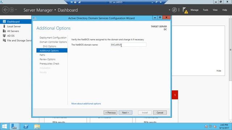Click the greyed-out Install button
The height and width of the screenshot is (130, 232).
tap(145, 112)
